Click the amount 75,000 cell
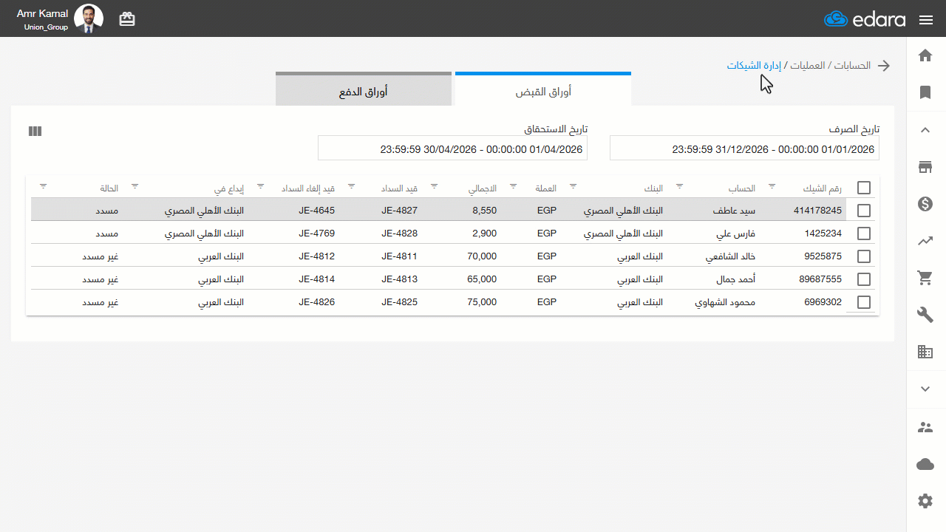 coord(483,302)
